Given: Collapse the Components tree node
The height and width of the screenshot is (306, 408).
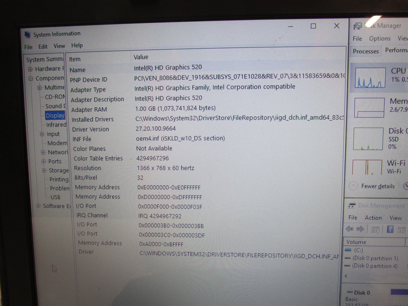Looking at the screenshot, I should click(x=31, y=79).
